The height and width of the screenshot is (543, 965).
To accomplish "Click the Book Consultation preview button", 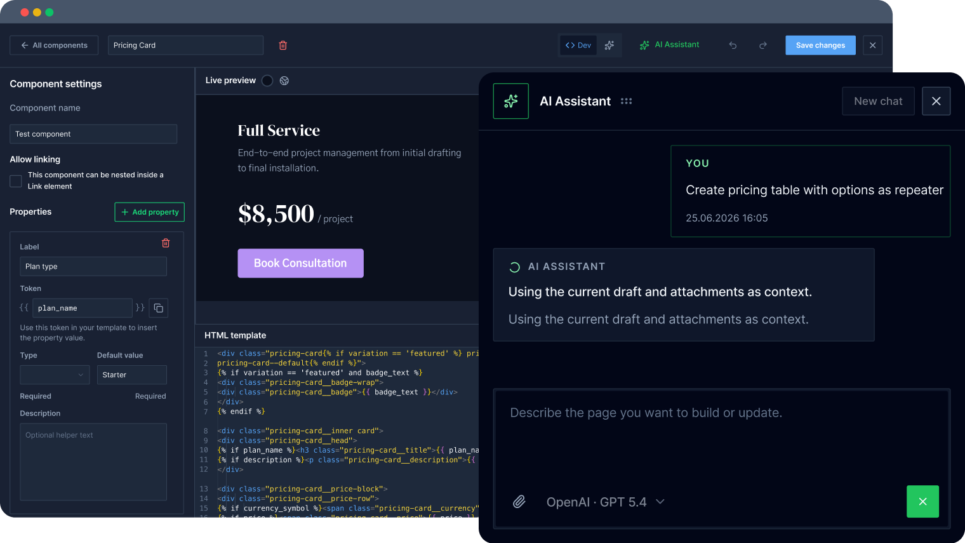I will 301,263.
